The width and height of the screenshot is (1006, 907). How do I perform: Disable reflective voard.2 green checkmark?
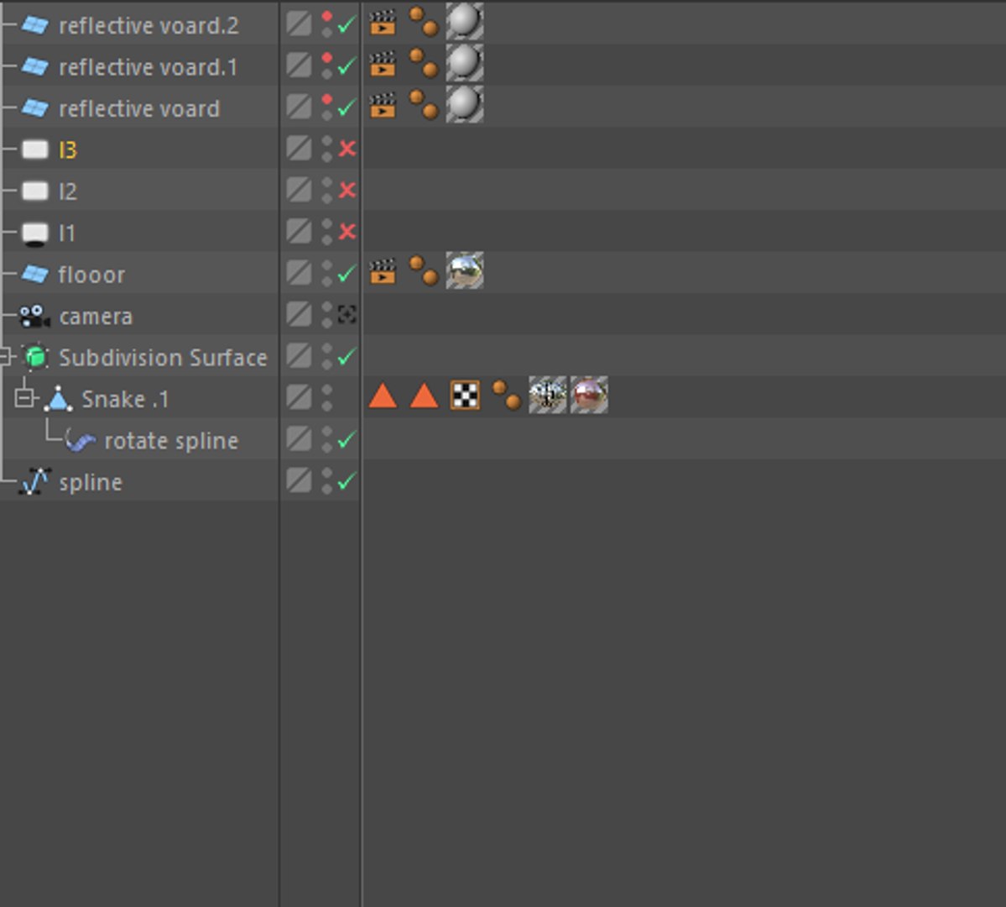pyautogui.click(x=347, y=25)
